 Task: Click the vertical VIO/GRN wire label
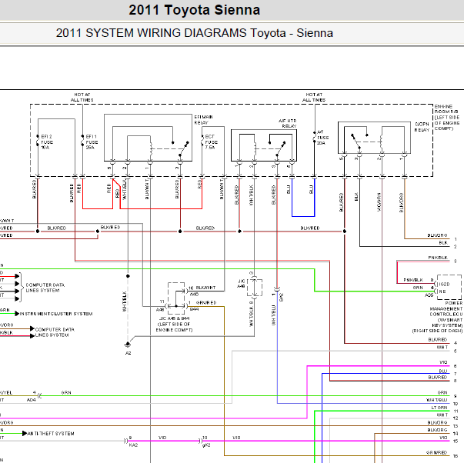tap(379, 202)
